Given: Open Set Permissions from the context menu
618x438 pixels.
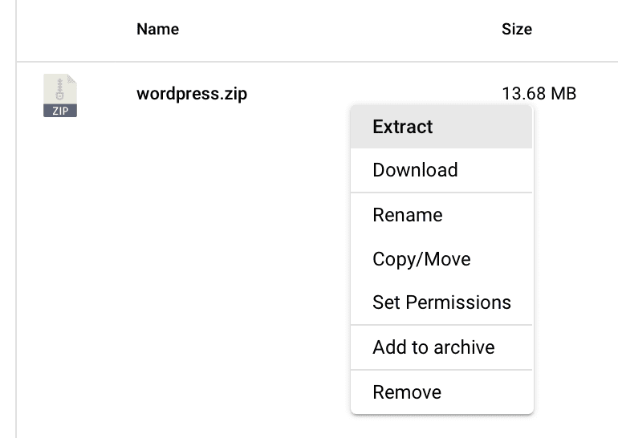Looking at the screenshot, I should tap(441, 302).
